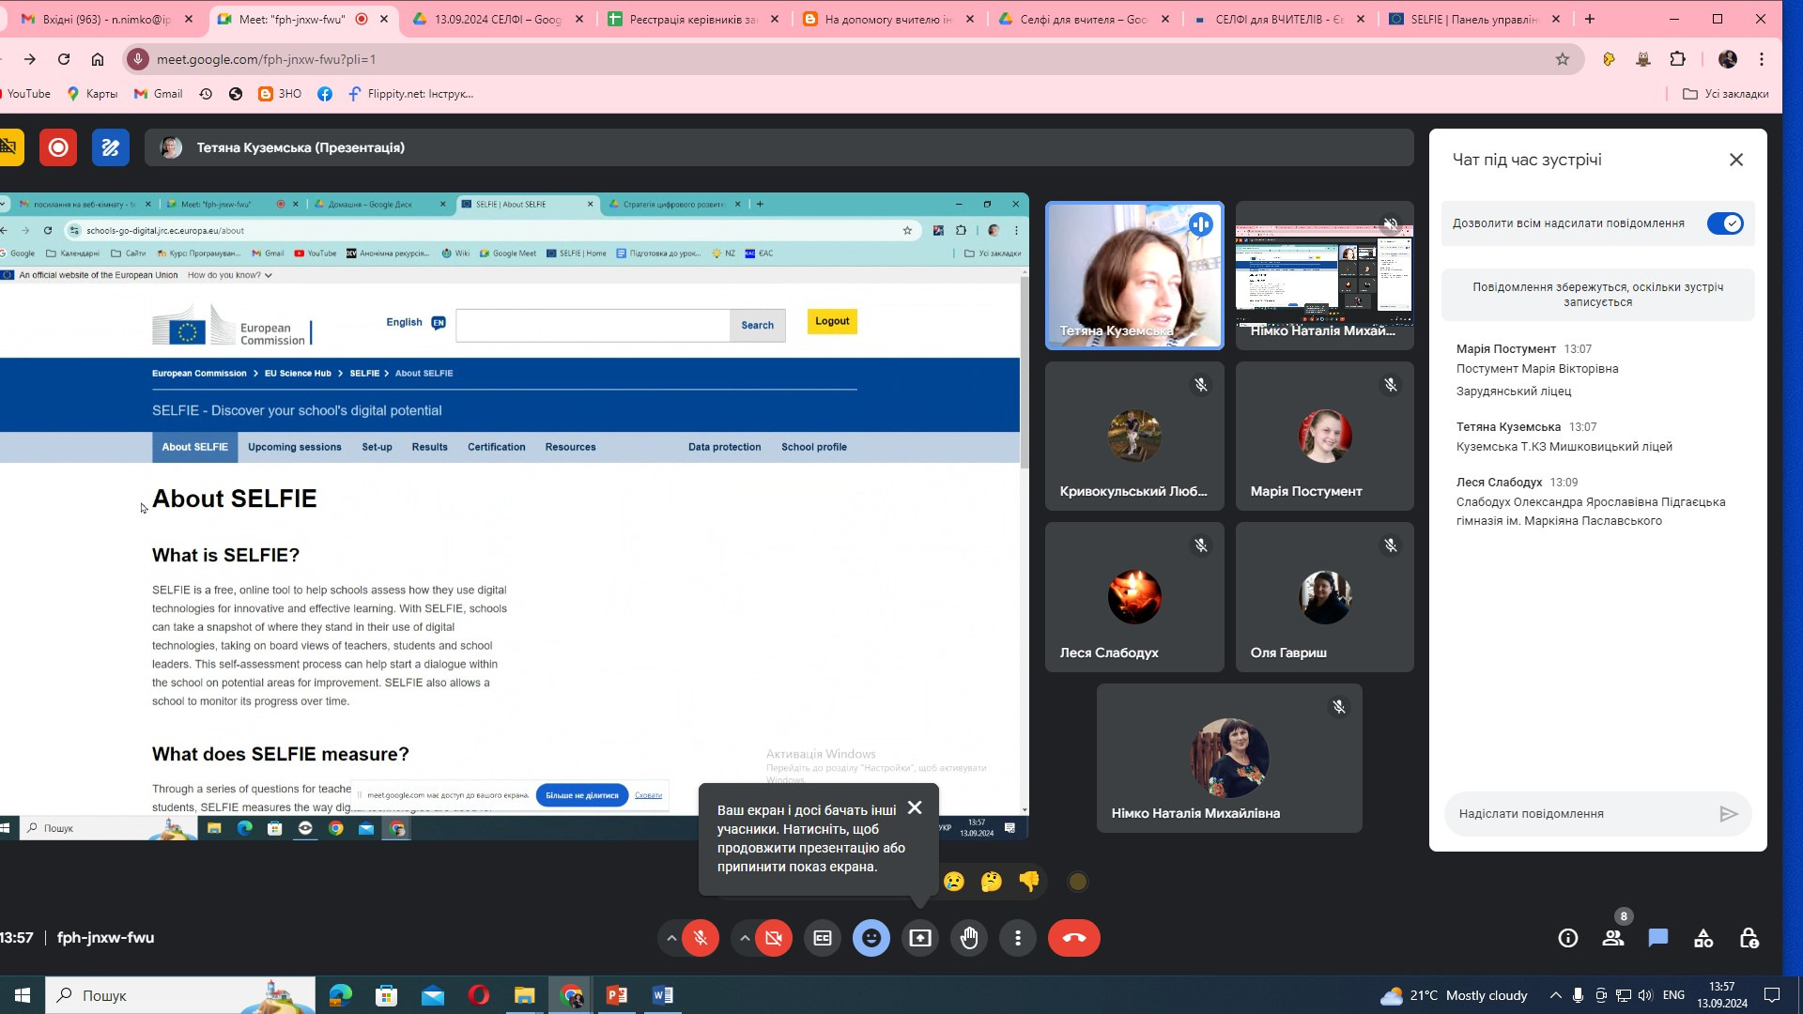Open Gmail bookmark in bookmarks bar

(x=159, y=94)
